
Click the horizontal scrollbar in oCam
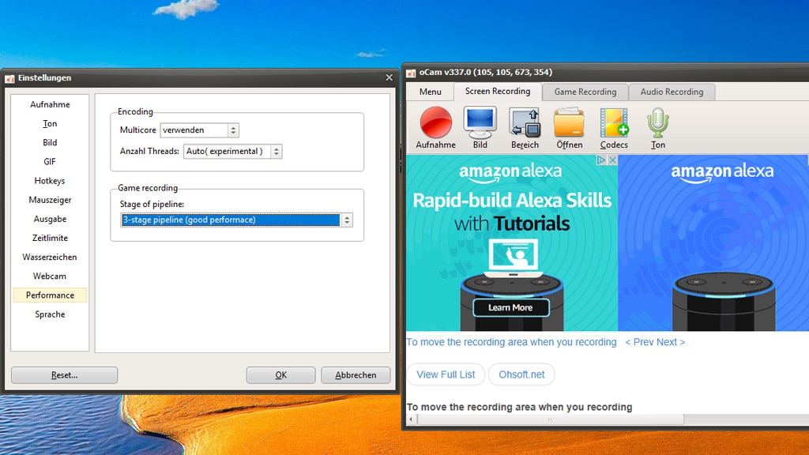[551, 419]
